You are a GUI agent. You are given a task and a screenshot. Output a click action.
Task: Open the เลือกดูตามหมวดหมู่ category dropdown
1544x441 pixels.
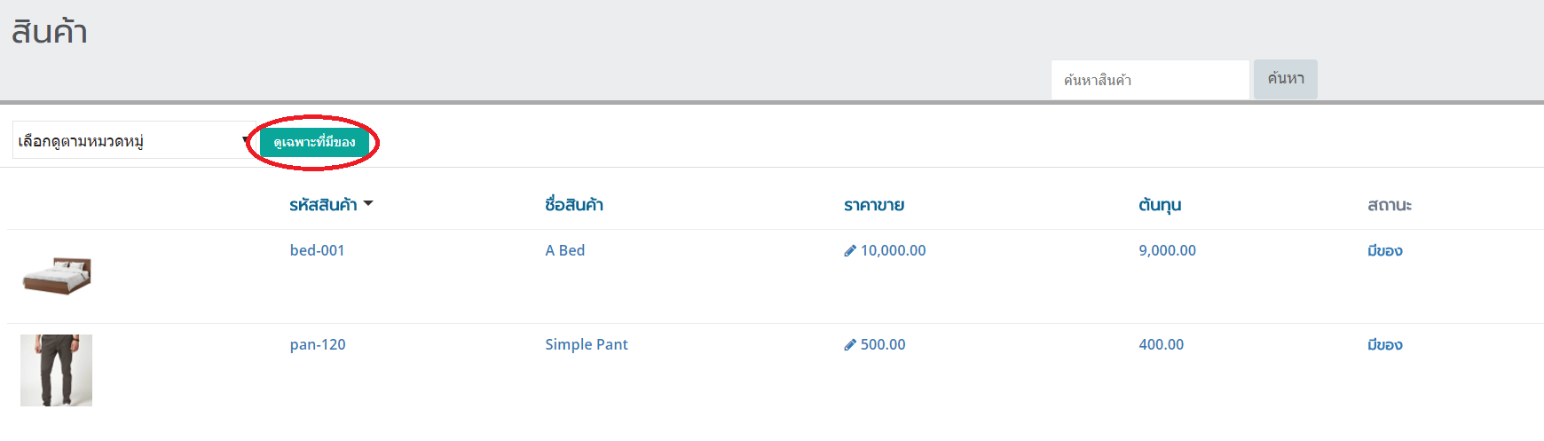point(133,141)
